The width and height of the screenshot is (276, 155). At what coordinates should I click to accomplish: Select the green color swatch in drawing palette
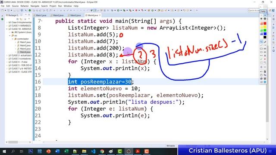coord(265,30)
